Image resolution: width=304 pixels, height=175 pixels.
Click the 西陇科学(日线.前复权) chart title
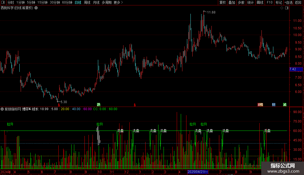tap(17, 8)
